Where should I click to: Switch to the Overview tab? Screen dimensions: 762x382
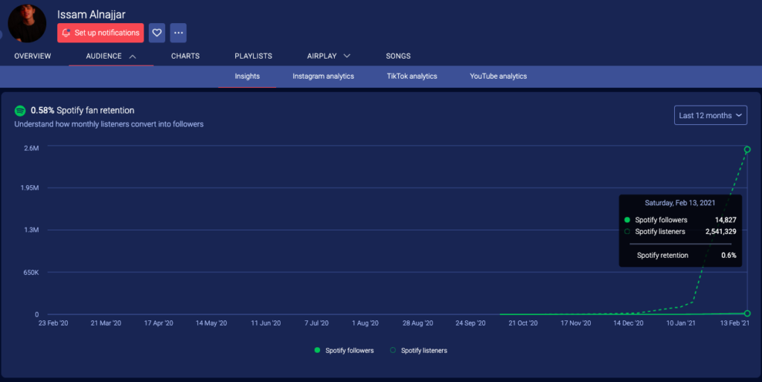(33, 56)
